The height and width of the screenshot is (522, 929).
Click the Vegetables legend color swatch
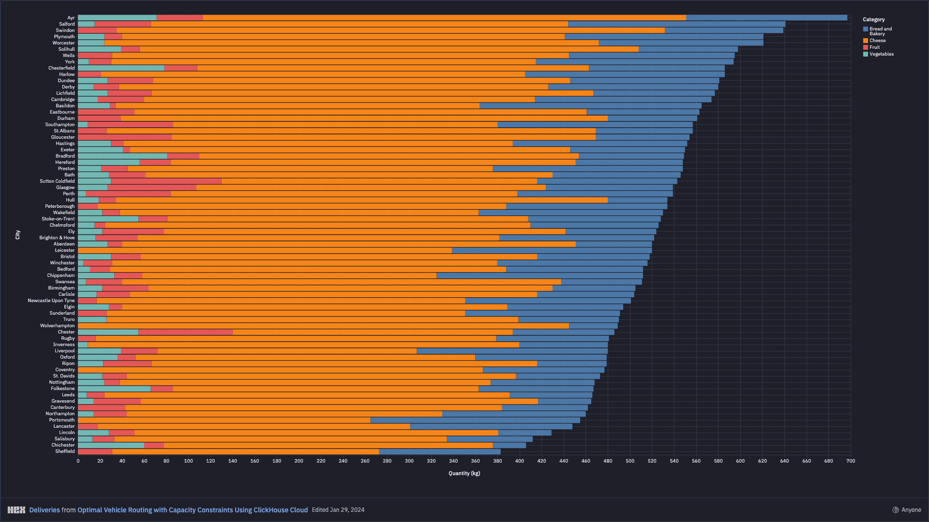[866, 54]
